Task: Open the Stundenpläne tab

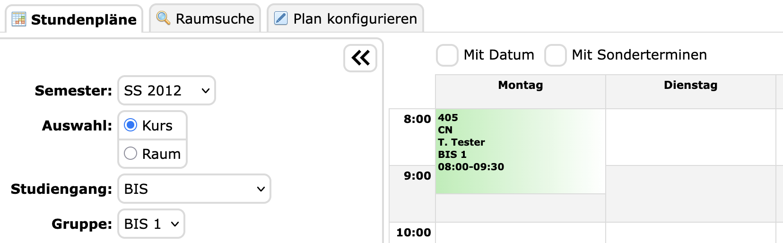Action: click(83, 19)
